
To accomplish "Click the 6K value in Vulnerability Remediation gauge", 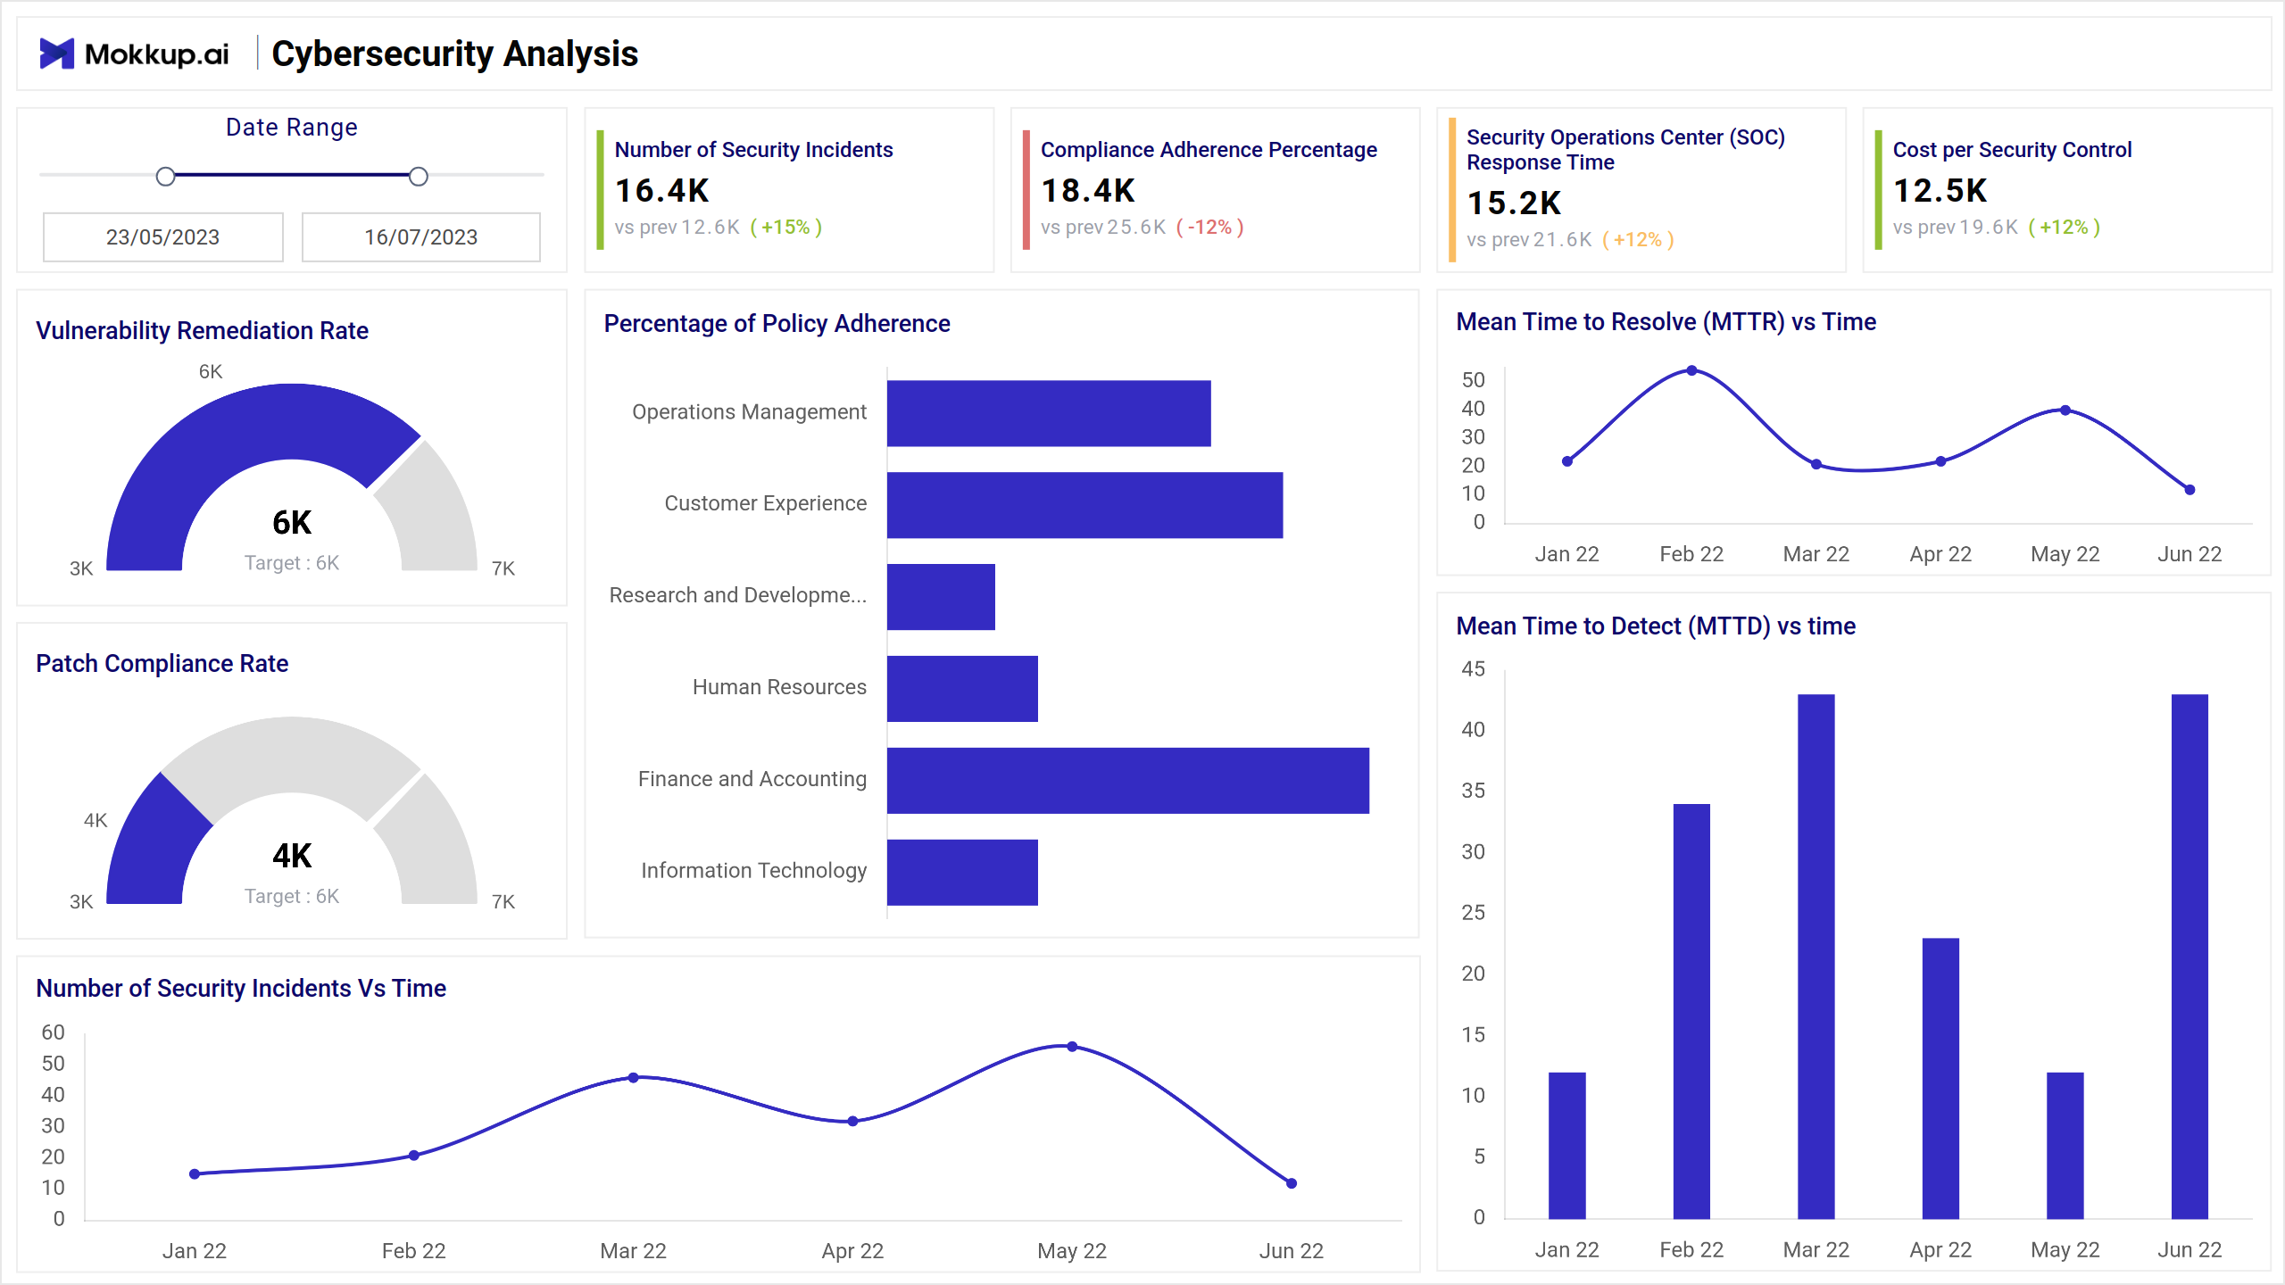I will click(x=292, y=522).
